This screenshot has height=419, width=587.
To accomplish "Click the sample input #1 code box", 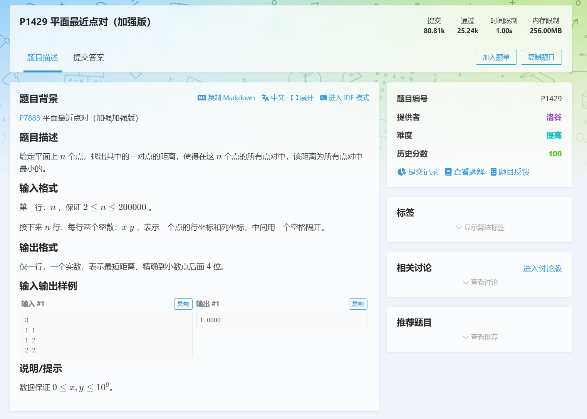I will (107, 335).
